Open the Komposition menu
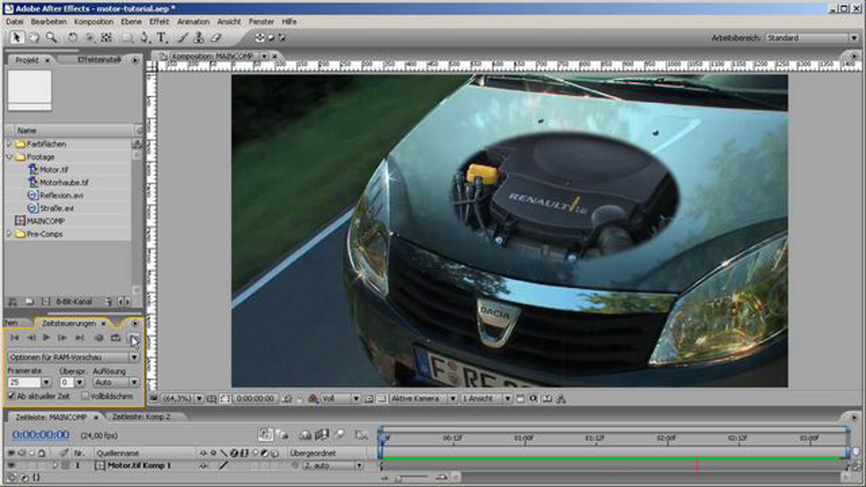This screenshot has width=866, height=487. point(94,22)
